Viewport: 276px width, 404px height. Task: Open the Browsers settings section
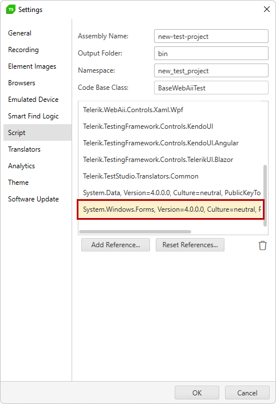coord(37,83)
